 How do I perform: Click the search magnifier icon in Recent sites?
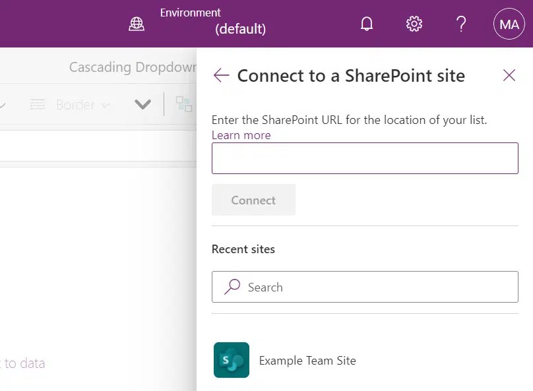231,287
